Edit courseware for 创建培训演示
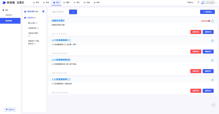Viewport: 219px width, 114px height. click(208, 32)
